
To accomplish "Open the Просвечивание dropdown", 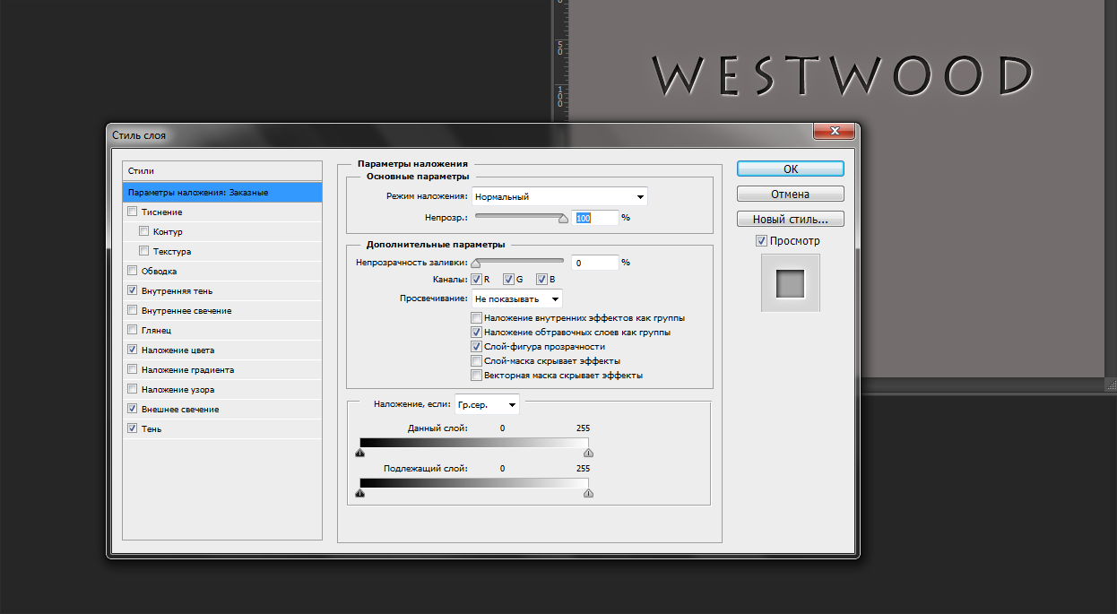I will point(517,298).
